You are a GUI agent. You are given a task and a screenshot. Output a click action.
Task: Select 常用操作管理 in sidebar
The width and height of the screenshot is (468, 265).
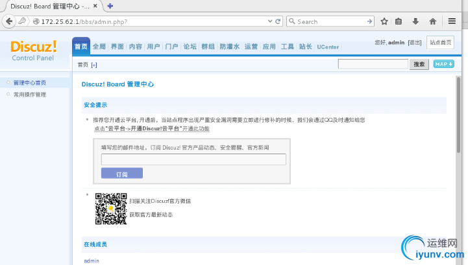(x=30, y=95)
